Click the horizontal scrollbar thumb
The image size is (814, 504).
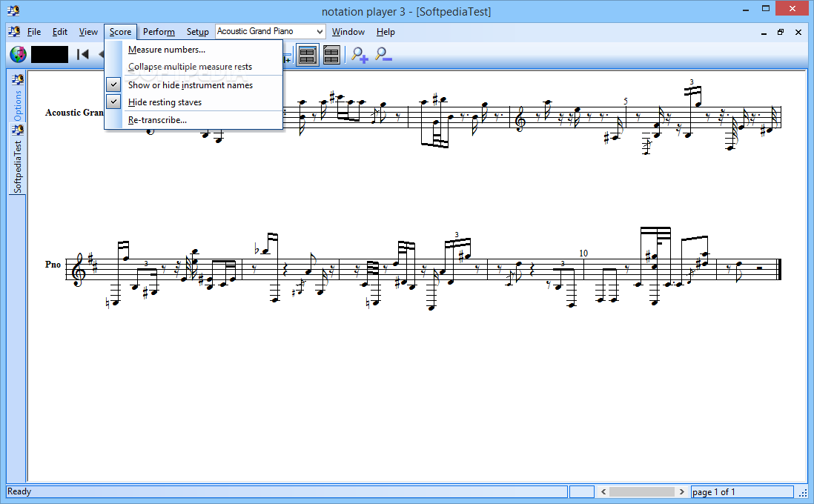(642, 491)
